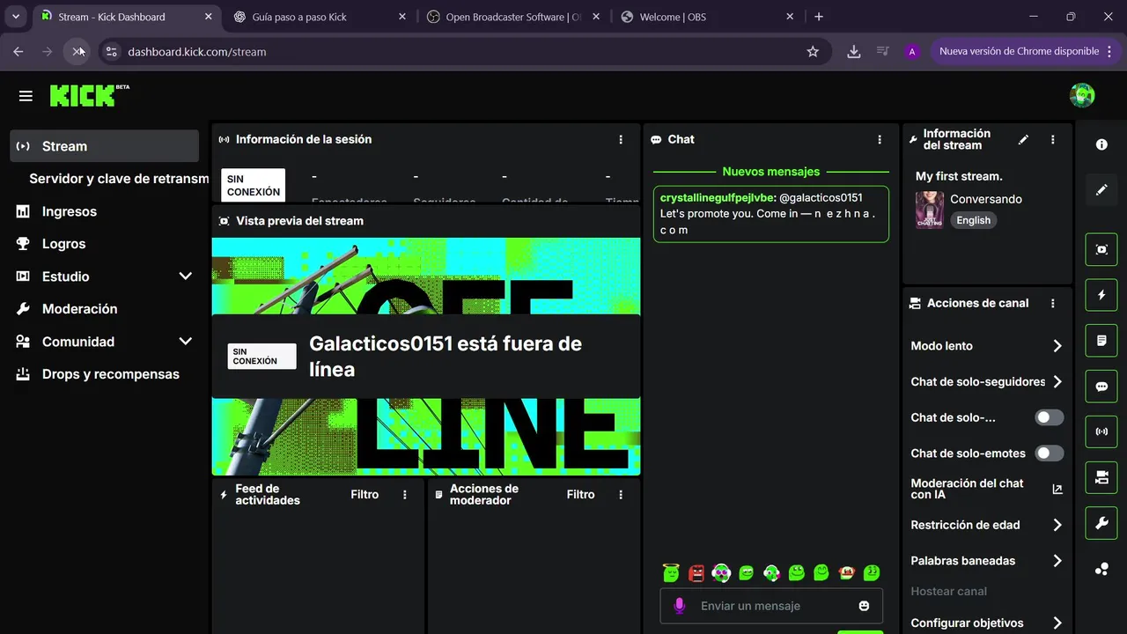Insert the angry red face emote
1127x634 pixels.
[x=696, y=572]
